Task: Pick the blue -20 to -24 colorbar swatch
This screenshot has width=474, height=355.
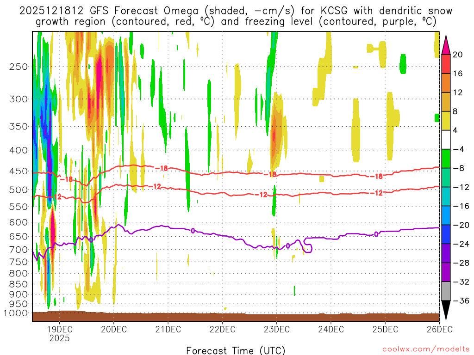Action: pos(446,234)
